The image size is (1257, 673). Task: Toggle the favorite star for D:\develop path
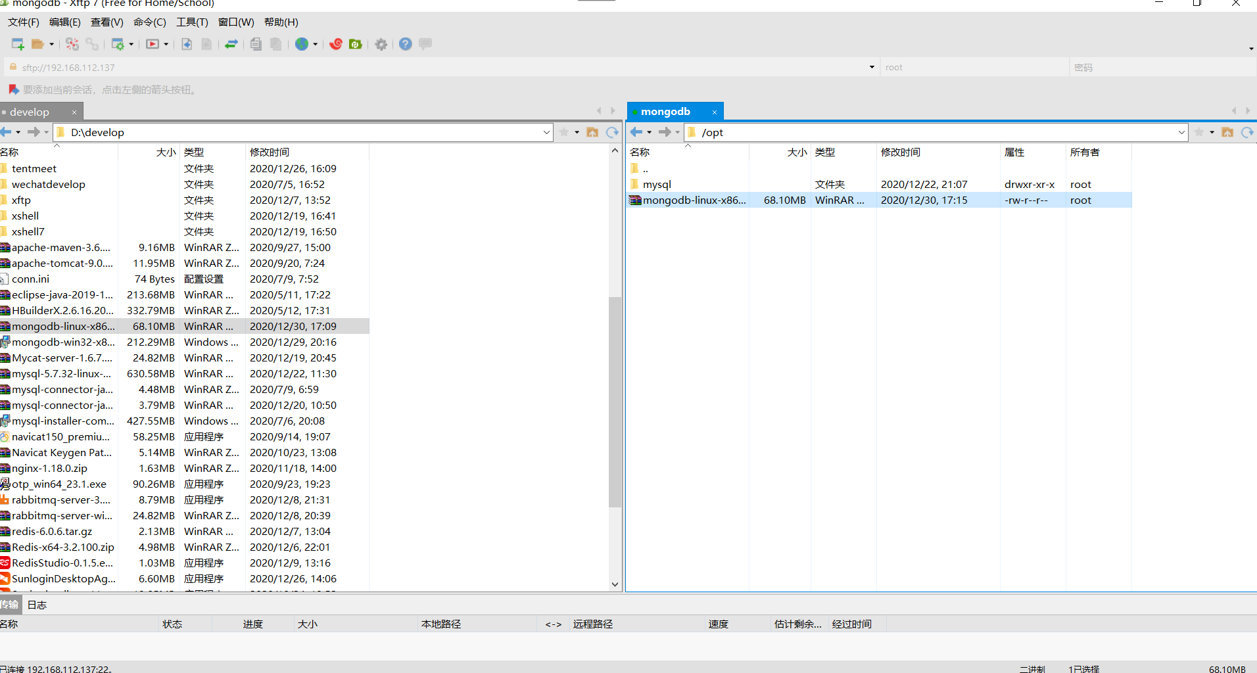[564, 132]
